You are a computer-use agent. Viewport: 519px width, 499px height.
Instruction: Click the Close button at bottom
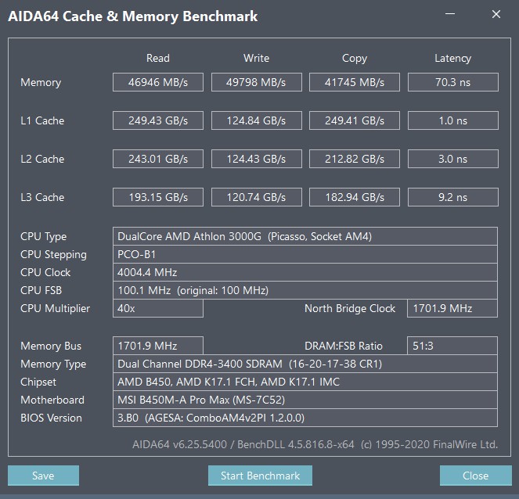click(x=475, y=476)
